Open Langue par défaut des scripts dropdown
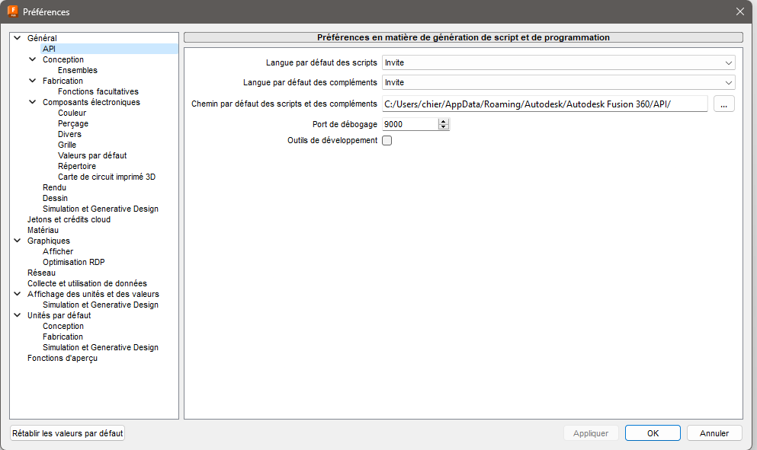This screenshot has width=757, height=450. [x=559, y=62]
